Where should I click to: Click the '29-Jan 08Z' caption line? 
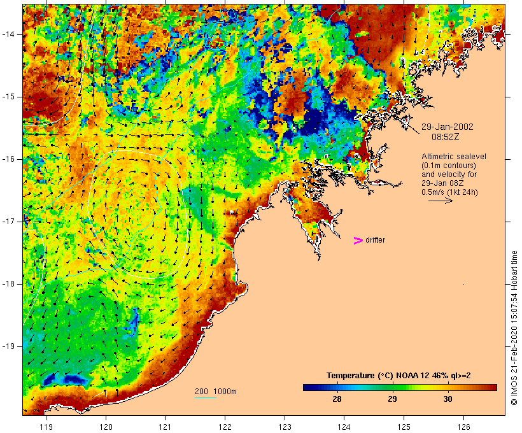[x=442, y=183]
